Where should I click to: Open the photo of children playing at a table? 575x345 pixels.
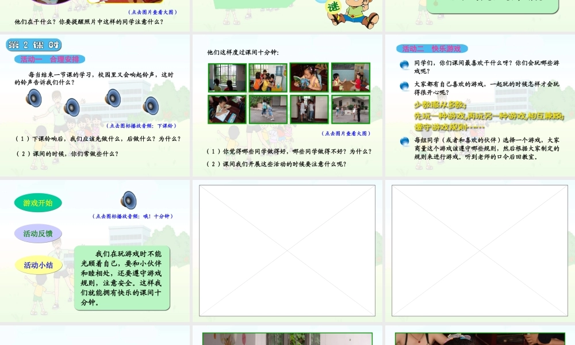click(351, 77)
